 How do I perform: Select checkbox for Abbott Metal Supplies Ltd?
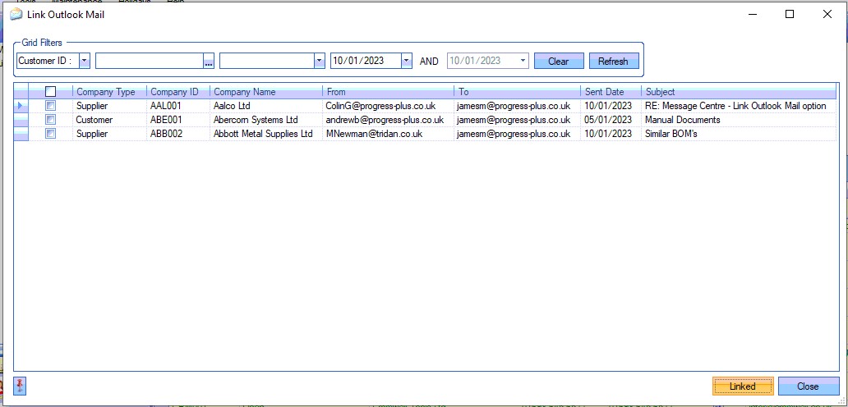pos(51,134)
